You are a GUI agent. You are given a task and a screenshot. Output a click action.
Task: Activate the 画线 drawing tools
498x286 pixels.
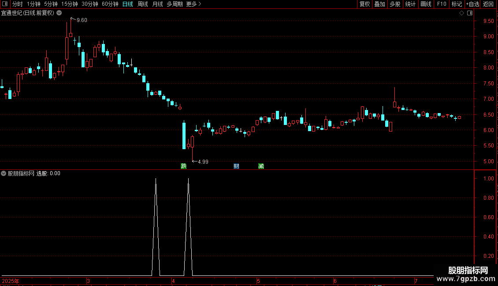(x=426, y=4)
